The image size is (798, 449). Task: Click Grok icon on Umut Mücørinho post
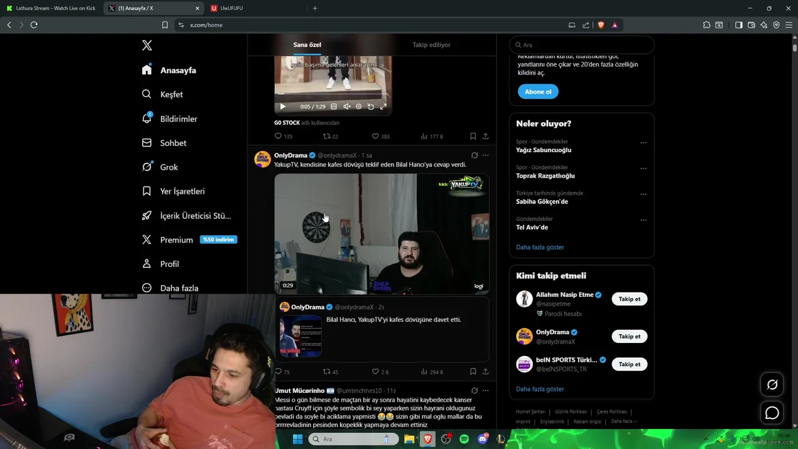[x=474, y=391]
